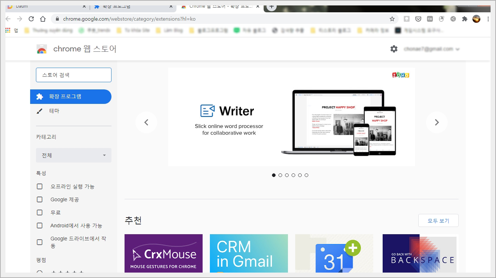Click the browser forward arrow
The height and width of the screenshot is (278, 496).
20,19
